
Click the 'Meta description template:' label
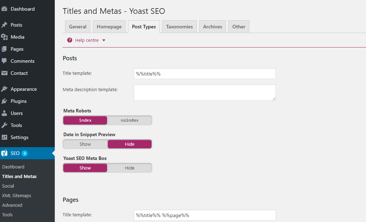pyautogui.click(x=90, y=90)
